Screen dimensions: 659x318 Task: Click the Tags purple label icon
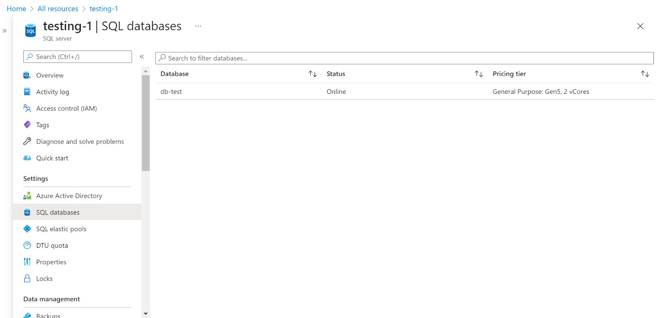[x=27, y=125]
